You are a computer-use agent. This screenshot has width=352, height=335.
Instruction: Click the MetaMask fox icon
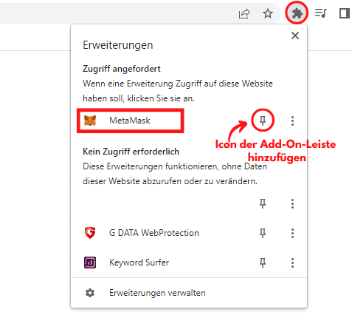[x=90, y=121]
